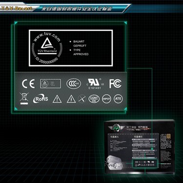183x183 pixels.
Task: Click the RoHS compliance logo
Action: 41,99
